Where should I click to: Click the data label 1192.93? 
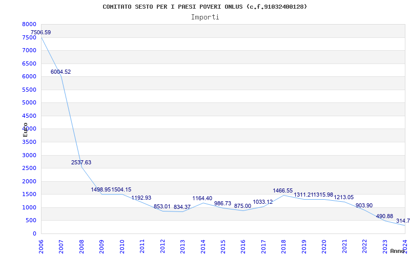[x=141, y=198]
